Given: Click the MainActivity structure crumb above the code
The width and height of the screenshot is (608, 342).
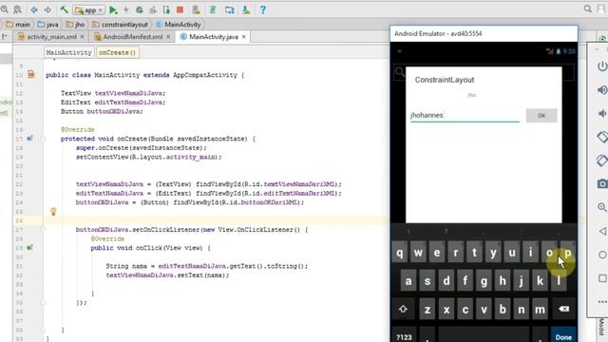Looking at the screenshot, I should coord(68,52).
